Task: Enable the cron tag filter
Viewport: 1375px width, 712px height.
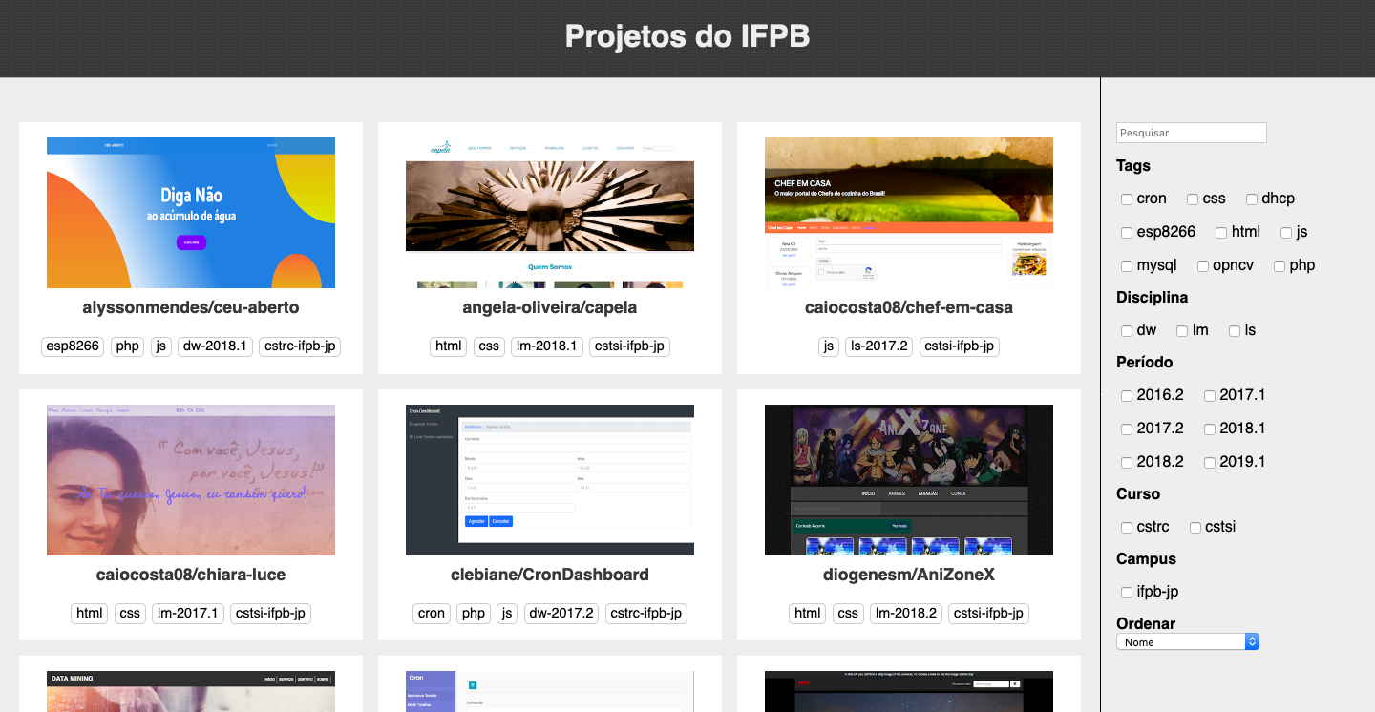Action: click(1127, 199)
